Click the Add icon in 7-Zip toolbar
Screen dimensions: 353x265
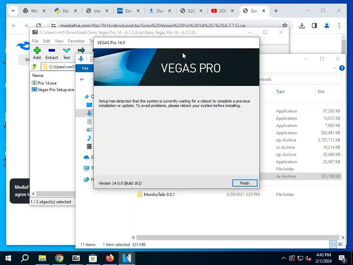pyautogui.click(x=37, y=50)
